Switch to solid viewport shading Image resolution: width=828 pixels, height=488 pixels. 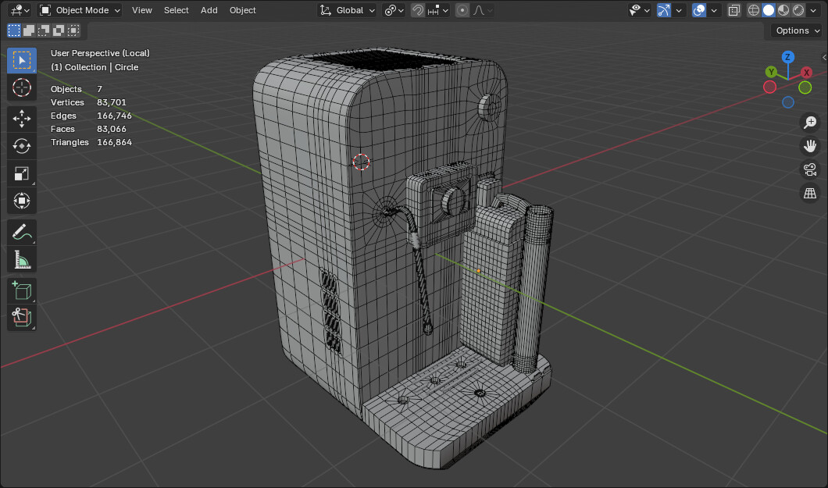pyautogui.click(x=769, y=10)
